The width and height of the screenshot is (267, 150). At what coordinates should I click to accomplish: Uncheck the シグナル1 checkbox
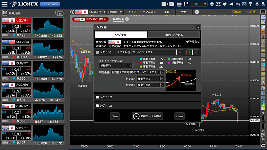pyautogui.click(x=97, y=52)
